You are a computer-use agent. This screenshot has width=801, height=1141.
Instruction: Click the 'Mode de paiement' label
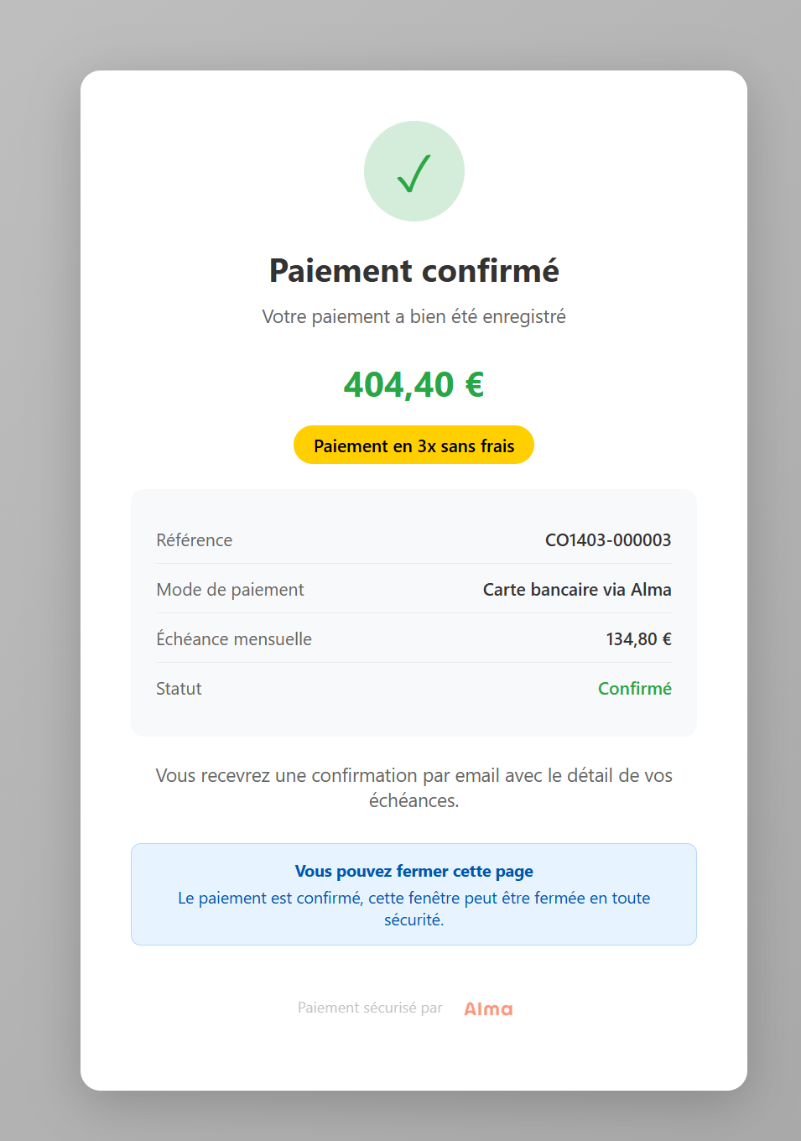230,590
